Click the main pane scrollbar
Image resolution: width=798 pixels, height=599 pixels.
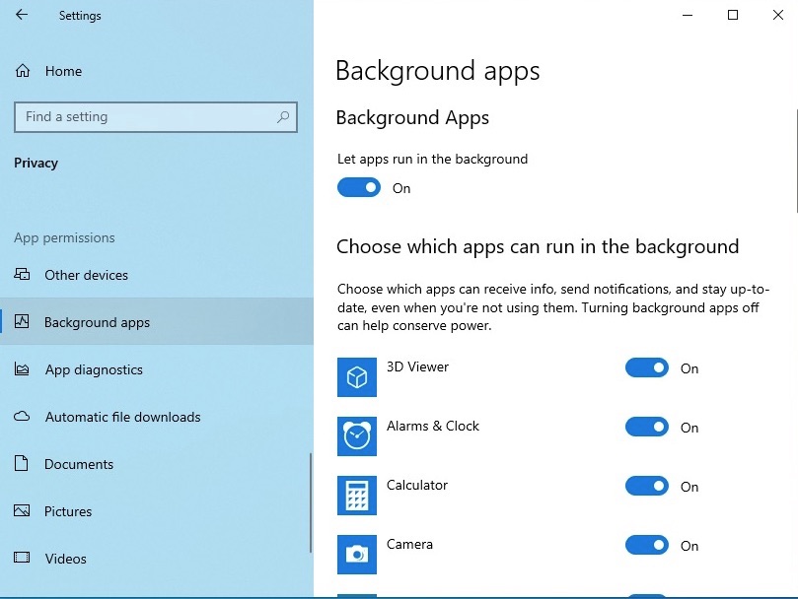point(796,161)
